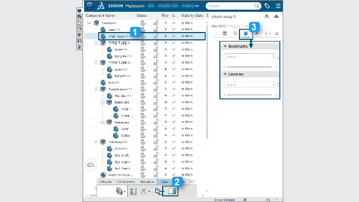Collapse the hub Assy tree node

(96, 142)
